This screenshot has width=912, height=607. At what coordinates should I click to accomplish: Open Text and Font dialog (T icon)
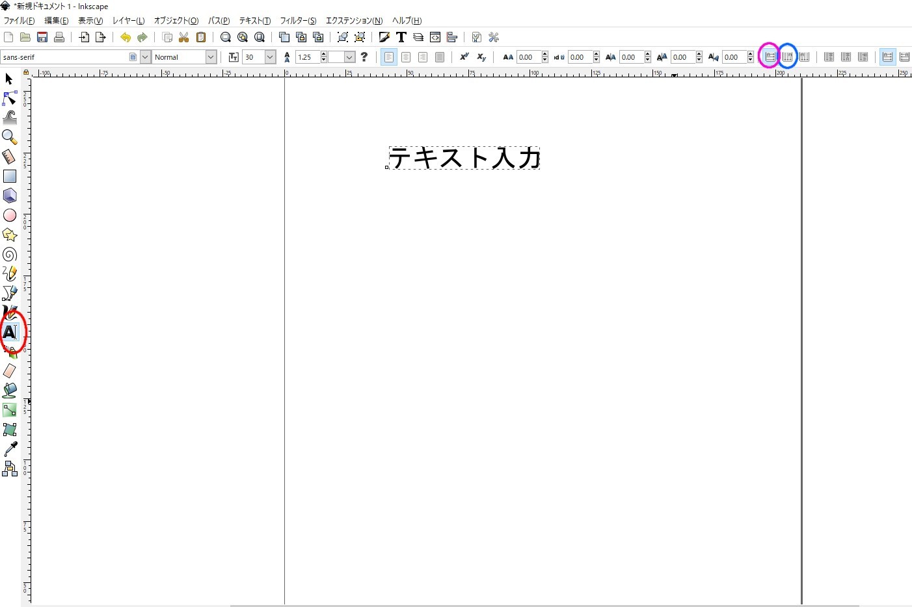[401, 38]
